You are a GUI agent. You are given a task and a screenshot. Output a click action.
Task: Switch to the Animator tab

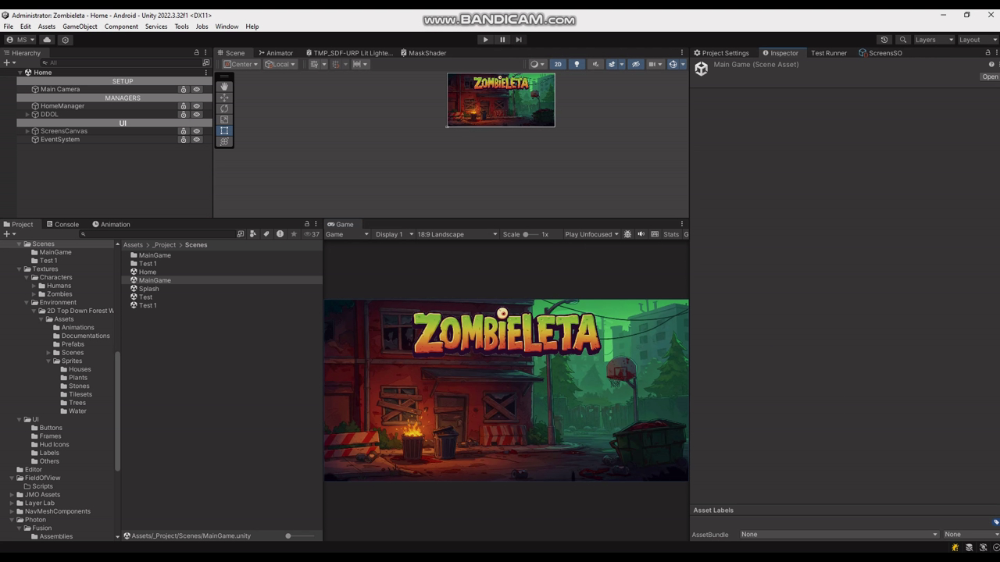tap(275, 53)
